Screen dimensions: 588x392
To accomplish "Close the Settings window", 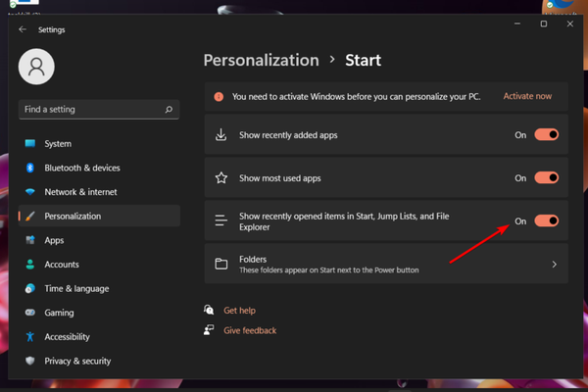I will pos(570,24).
